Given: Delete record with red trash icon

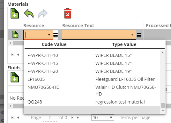Looking at the screenshot, I should coord(68,13).
